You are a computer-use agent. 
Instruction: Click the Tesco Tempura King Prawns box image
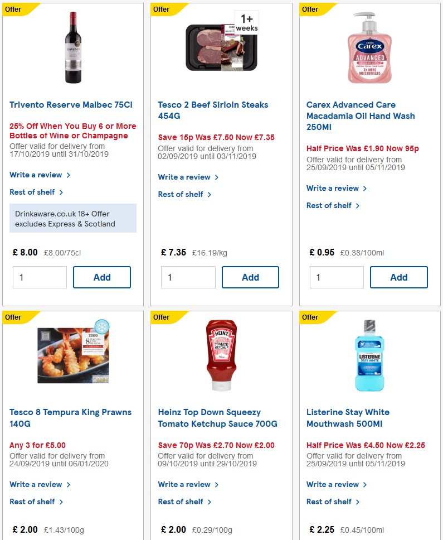pyautogui.click(x=72, y=353)
